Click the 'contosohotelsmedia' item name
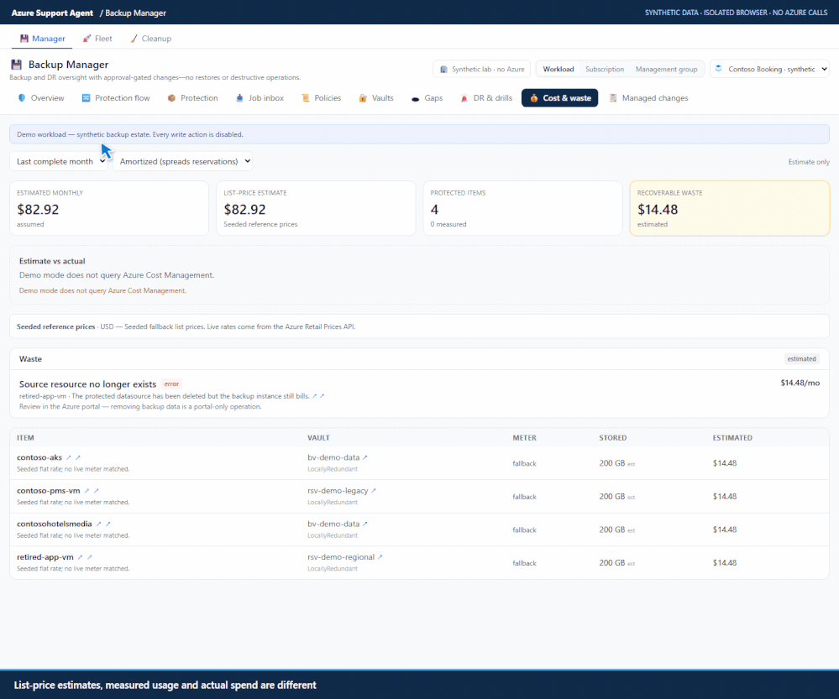The width and height of the screenshot is (839, 699). pyautogui.click(x=54, y=524)
